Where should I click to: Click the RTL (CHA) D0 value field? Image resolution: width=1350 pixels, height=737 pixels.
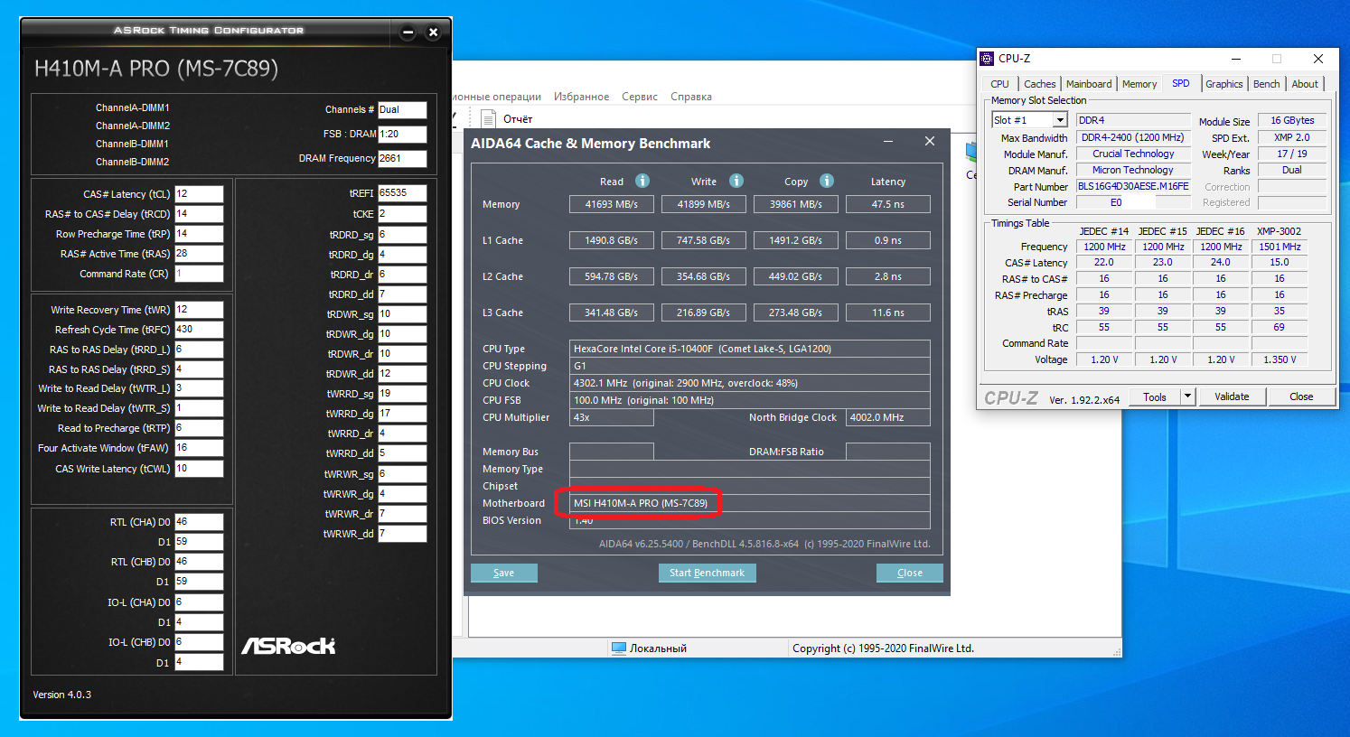tap(199, 522)
